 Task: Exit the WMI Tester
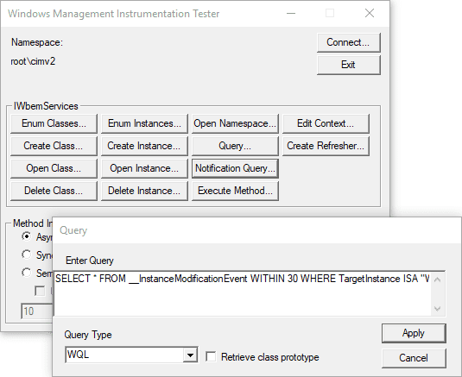click(349, 65)
